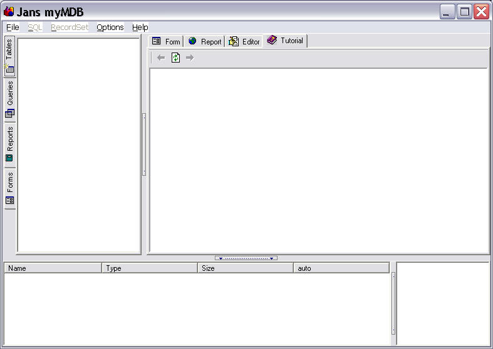Maximize the Jans myMDB window
Viewport: 493px width, 349px height.
[x=464, y=12]
